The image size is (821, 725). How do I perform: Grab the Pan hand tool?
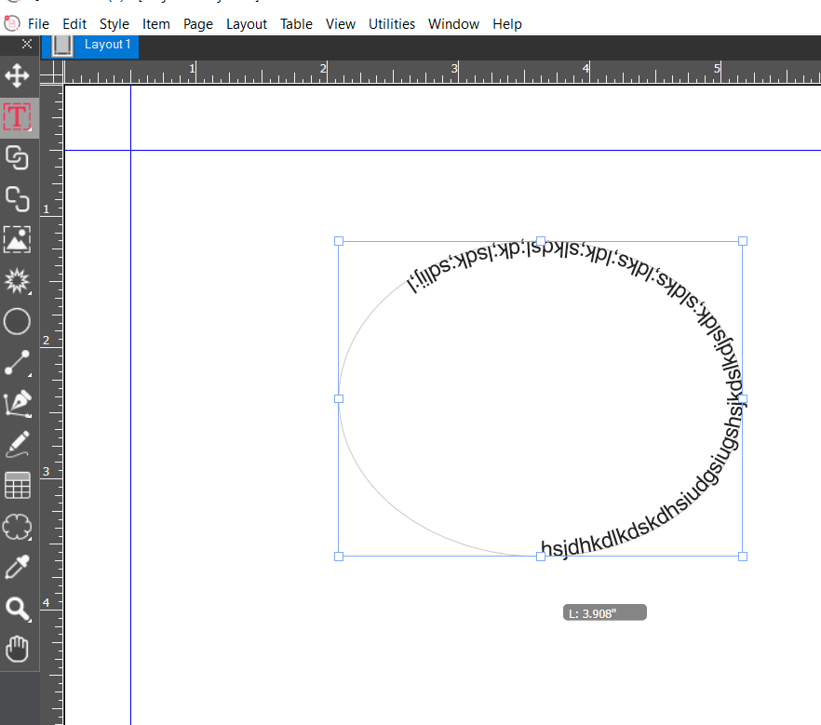pyautogui.click(x=19, y=650)
